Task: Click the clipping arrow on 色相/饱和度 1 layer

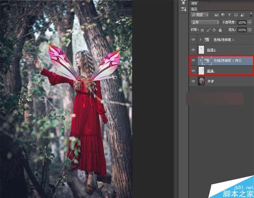Action: (x=201, y=39)
